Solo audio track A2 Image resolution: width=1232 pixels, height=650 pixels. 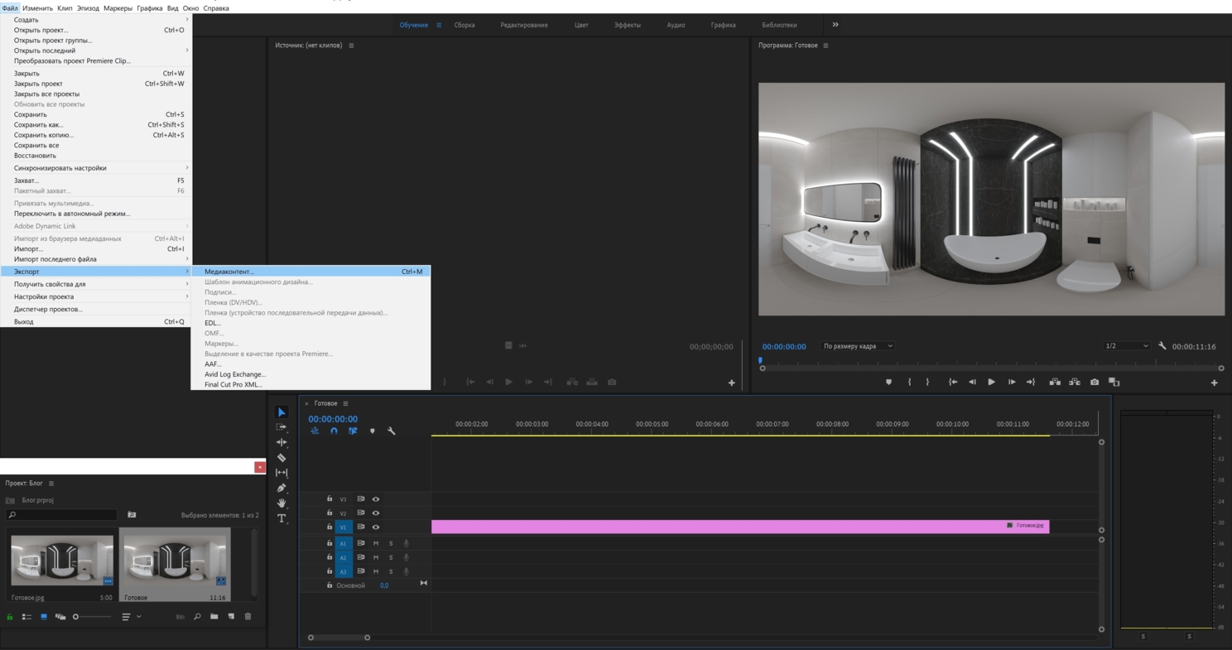[x=391, y=557]
